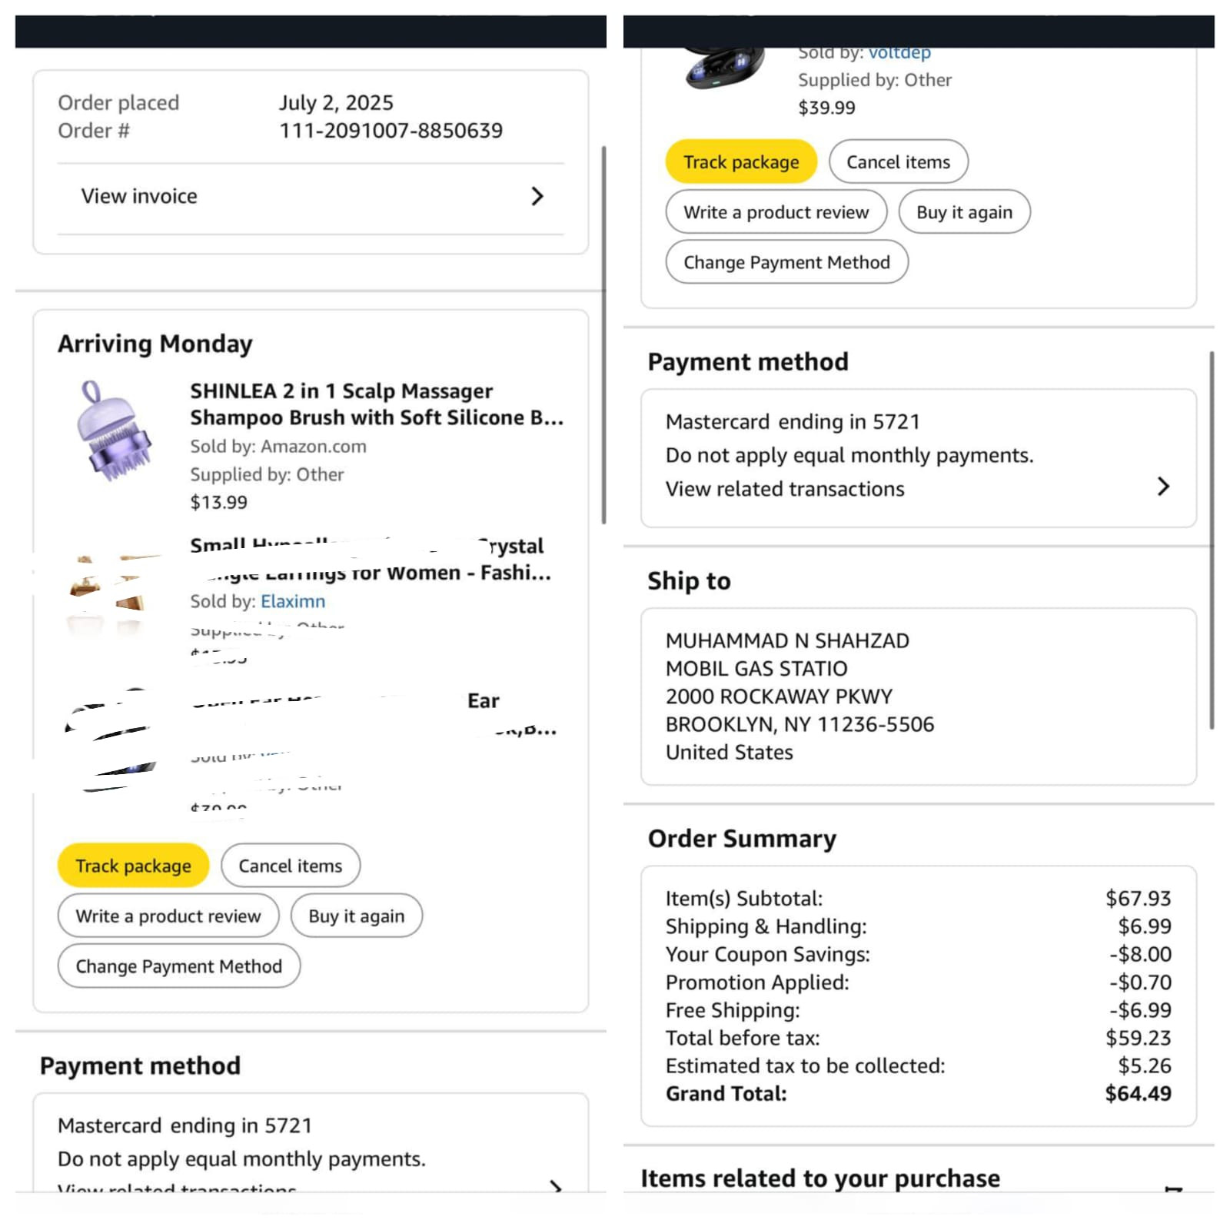The height and width of the screenshot is (1230, 1230).
Task: Open the View invoice row chevron
Action: (537, 197)
